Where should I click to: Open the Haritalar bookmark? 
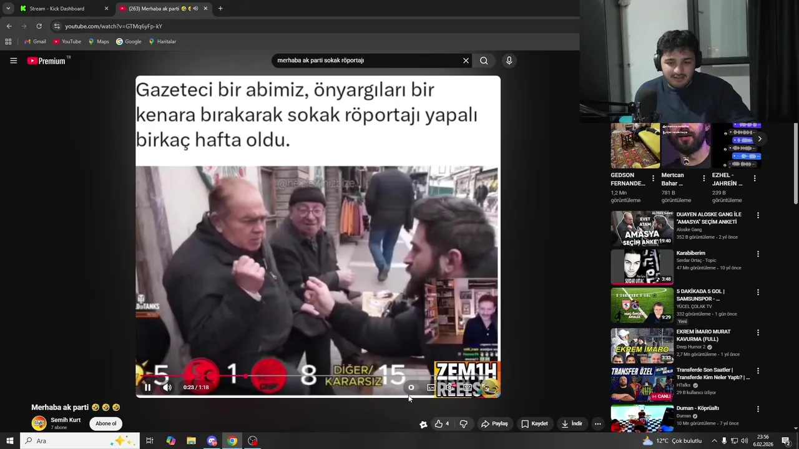pyautogui.click(x=162, y=42)
